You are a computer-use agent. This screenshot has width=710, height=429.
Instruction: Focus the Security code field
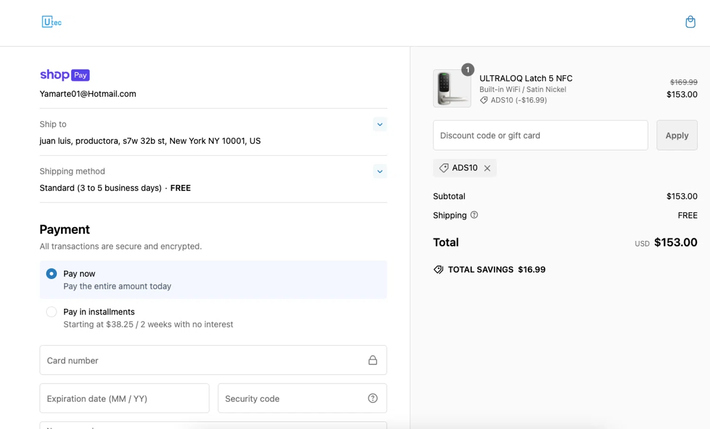[x=302, y=398]
